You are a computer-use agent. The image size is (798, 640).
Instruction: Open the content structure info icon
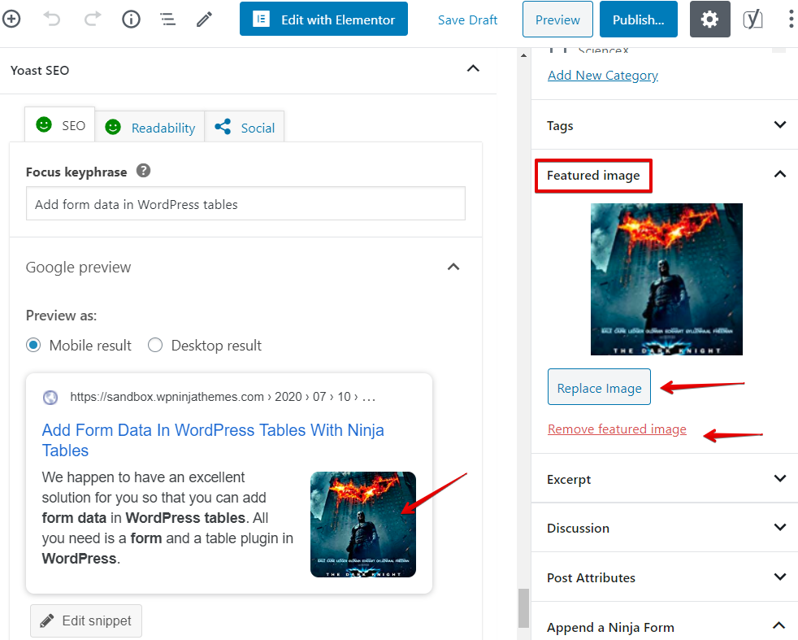click(131, 20)
